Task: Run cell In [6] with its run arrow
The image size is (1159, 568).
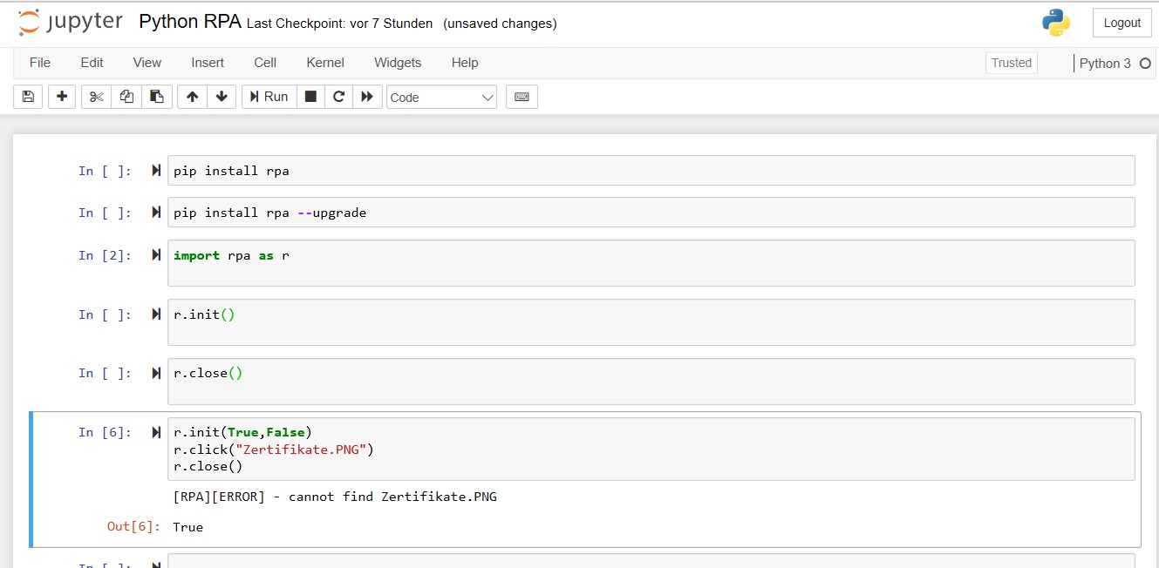Action: click(155, 431)
